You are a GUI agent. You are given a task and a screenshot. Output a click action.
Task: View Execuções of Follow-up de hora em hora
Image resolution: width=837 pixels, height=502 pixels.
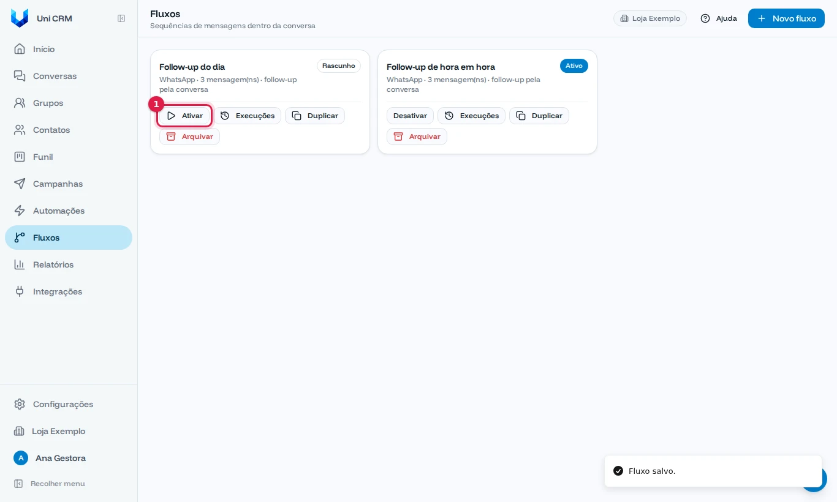[472, 116]
